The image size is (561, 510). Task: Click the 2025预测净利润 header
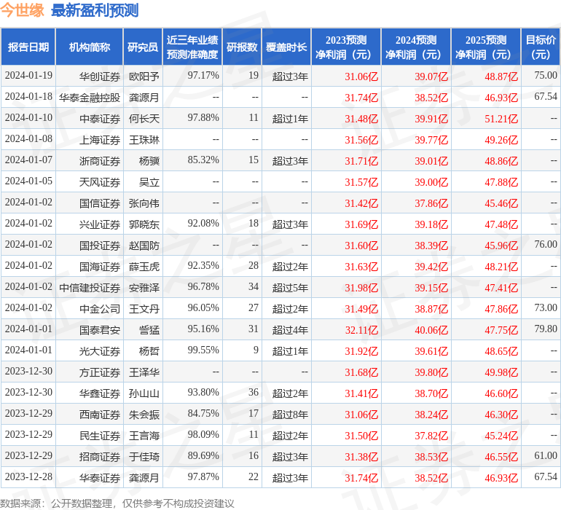486,47
